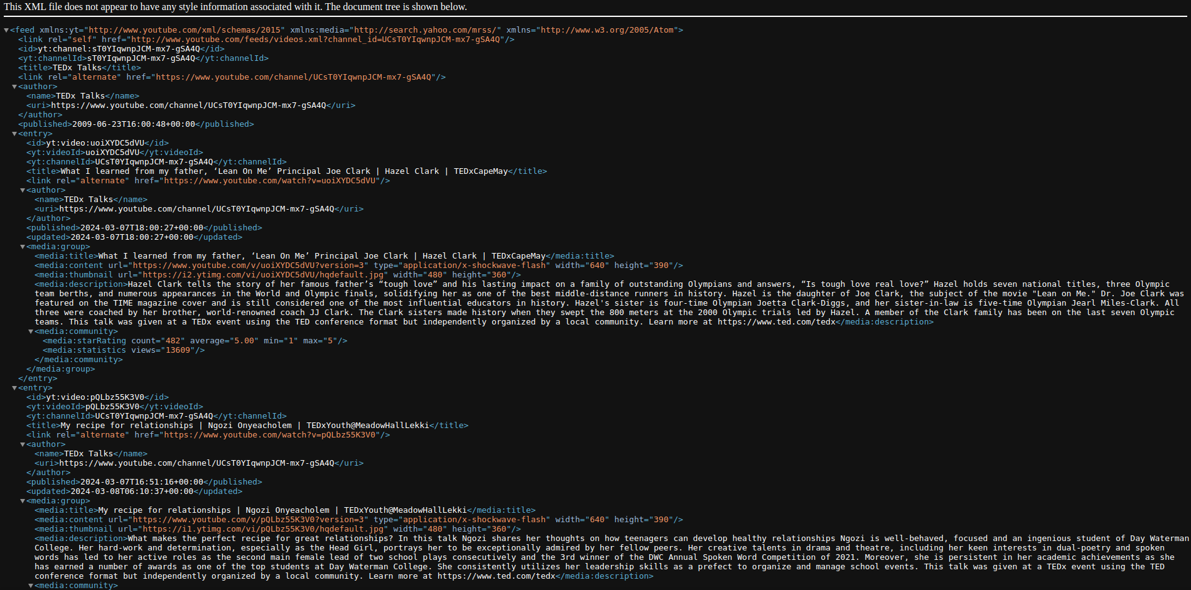
Task: Click the feed title 'TEDx Talks'
Action: click(x=77, y=68)
